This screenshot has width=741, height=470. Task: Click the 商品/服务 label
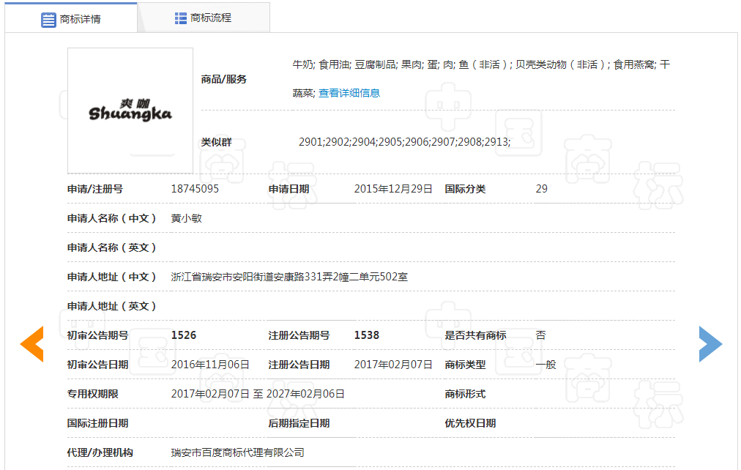point(224,79)
